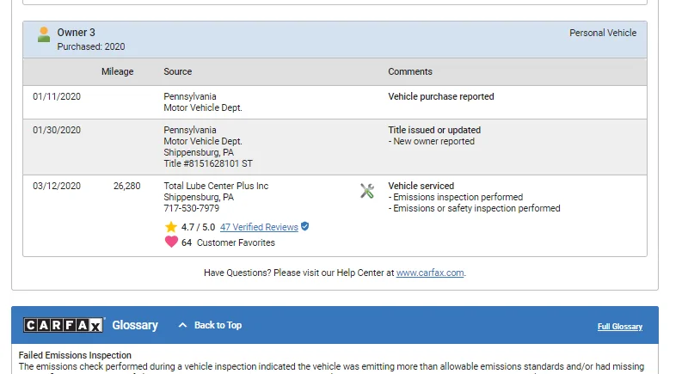The height and width of the screenshot is (374, 688).
Task: Visit the www.carfax.com Help Center link
Action: (x=430, y=273)
